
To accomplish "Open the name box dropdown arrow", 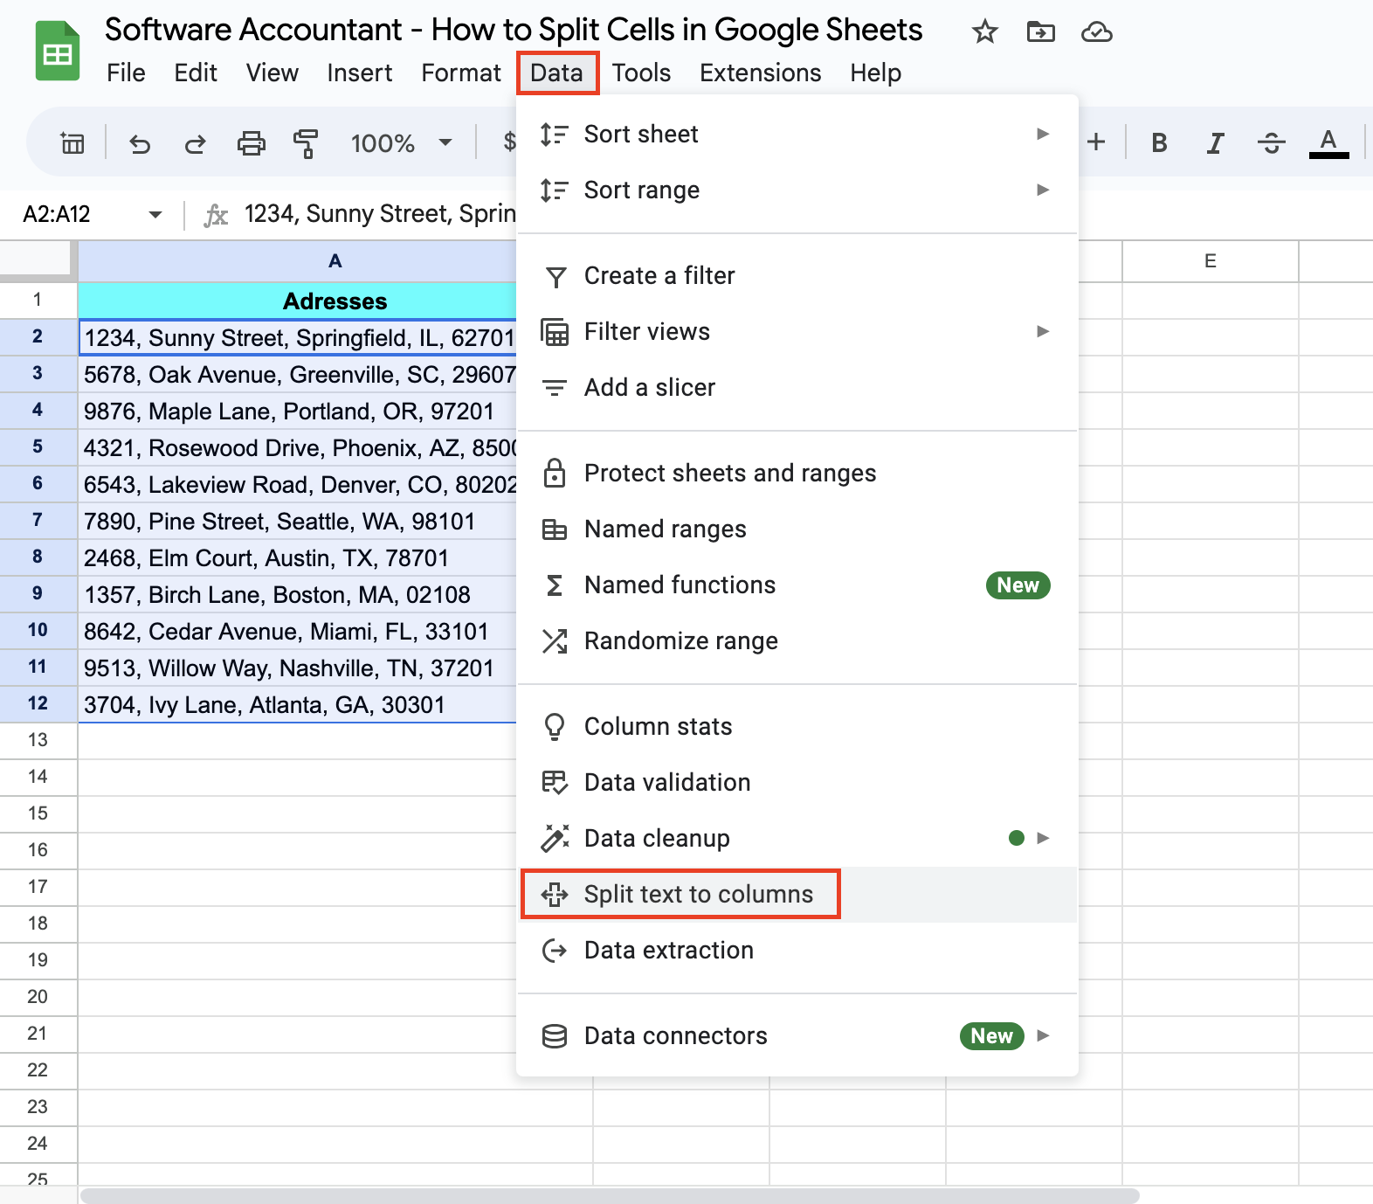I will pos(155,214).
